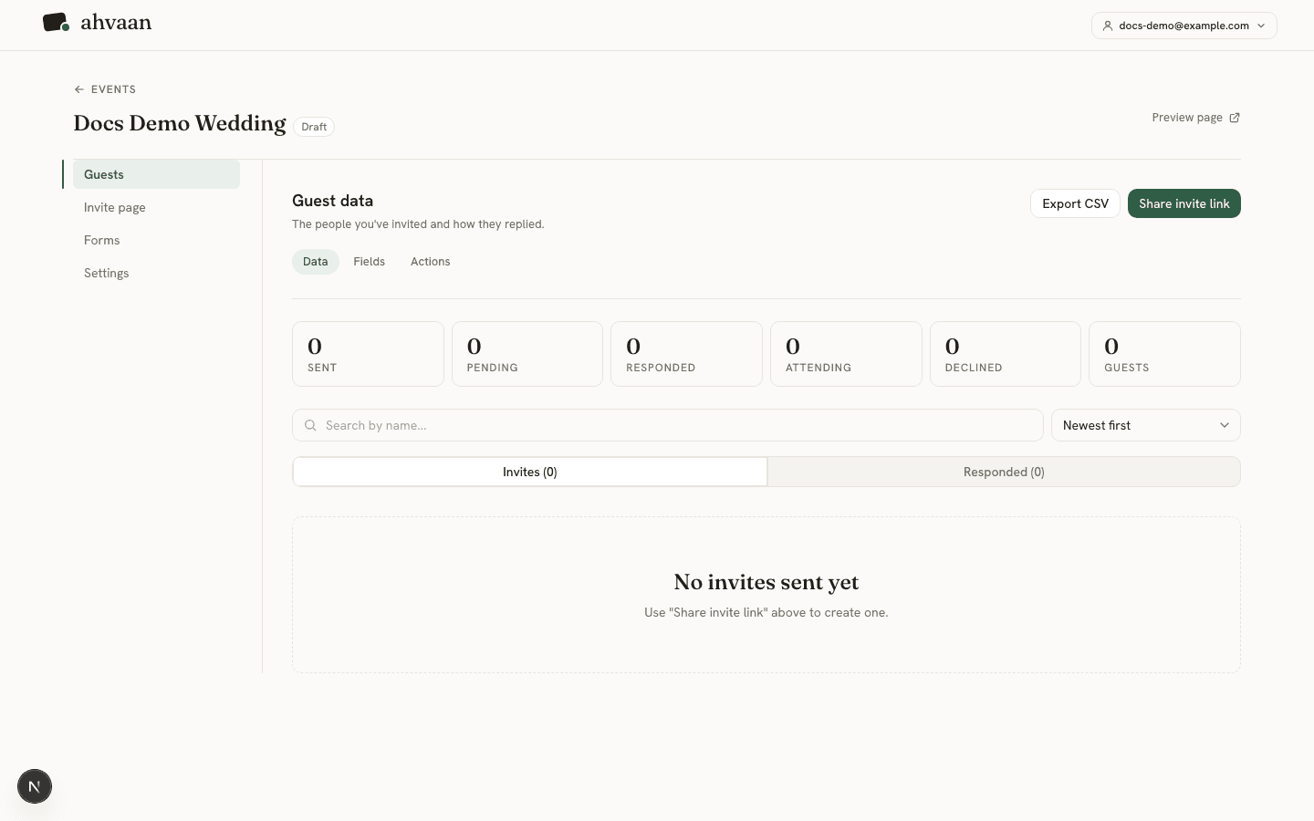Click the PENDING stat card
The width and height of the screenshot is (1314, 821).
(527, 354)
